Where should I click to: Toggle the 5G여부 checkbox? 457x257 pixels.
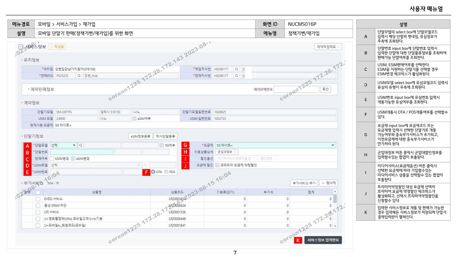(162, 145)
